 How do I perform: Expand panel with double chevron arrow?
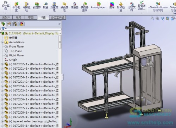tap(59, 24)
